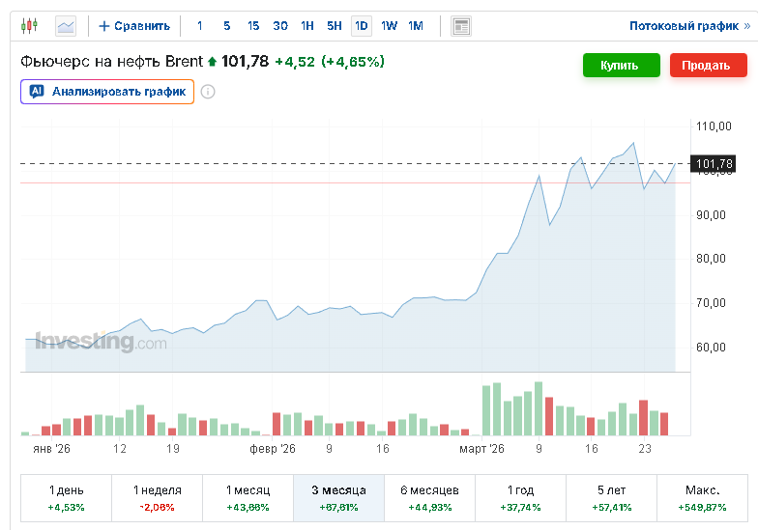Switch to 1 год period tab

click(519, 497)
